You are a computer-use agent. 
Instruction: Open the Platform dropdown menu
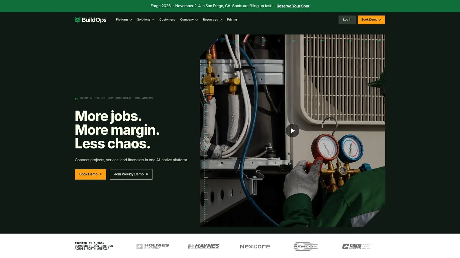click(124, 20)
